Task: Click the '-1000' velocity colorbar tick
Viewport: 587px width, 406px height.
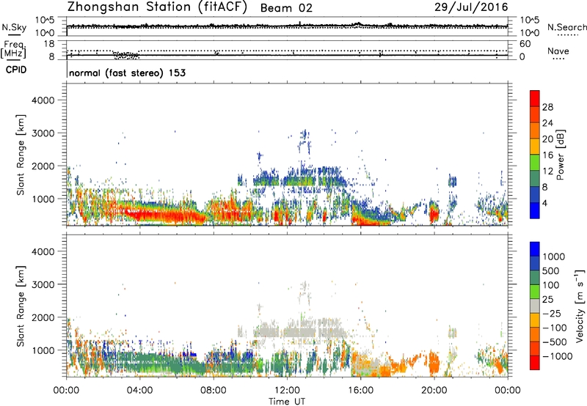Action: click(557, 356)
